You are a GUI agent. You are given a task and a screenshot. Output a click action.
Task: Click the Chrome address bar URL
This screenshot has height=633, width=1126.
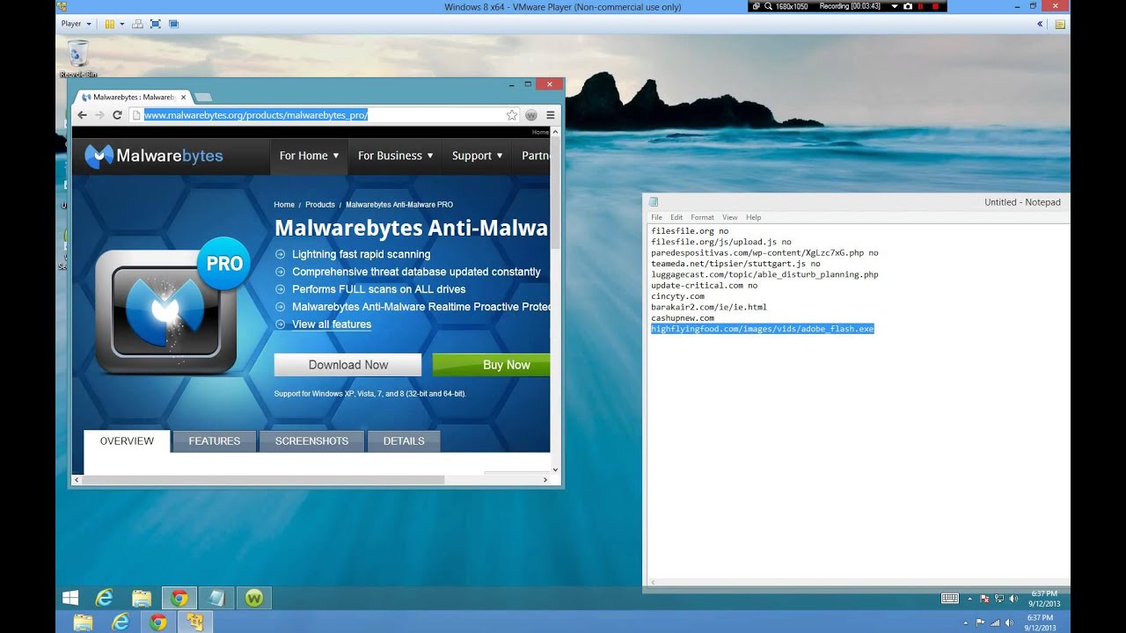click(x=255, y=115)
